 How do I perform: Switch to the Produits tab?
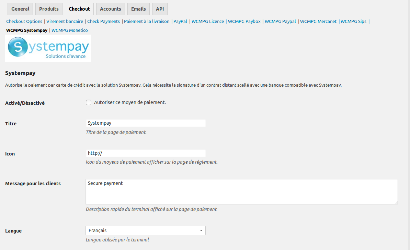tap(49, 9)
